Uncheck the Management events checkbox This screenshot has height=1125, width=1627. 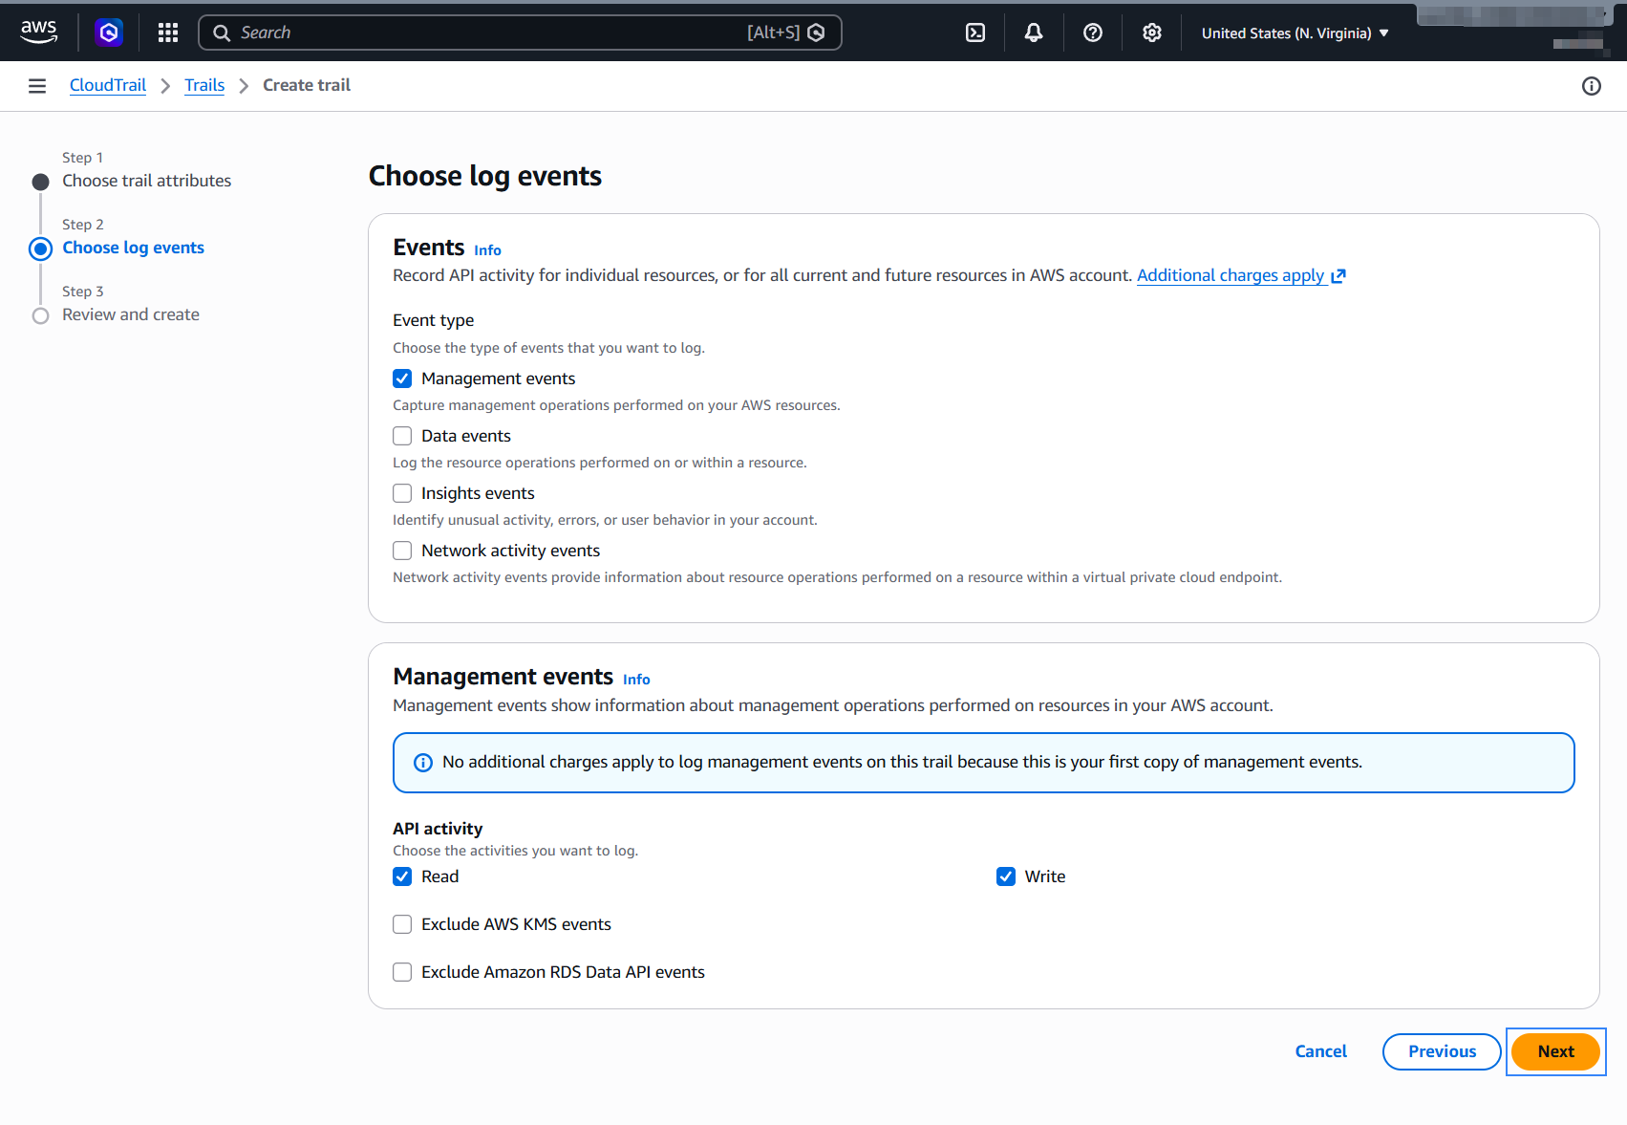click(402, 379)
